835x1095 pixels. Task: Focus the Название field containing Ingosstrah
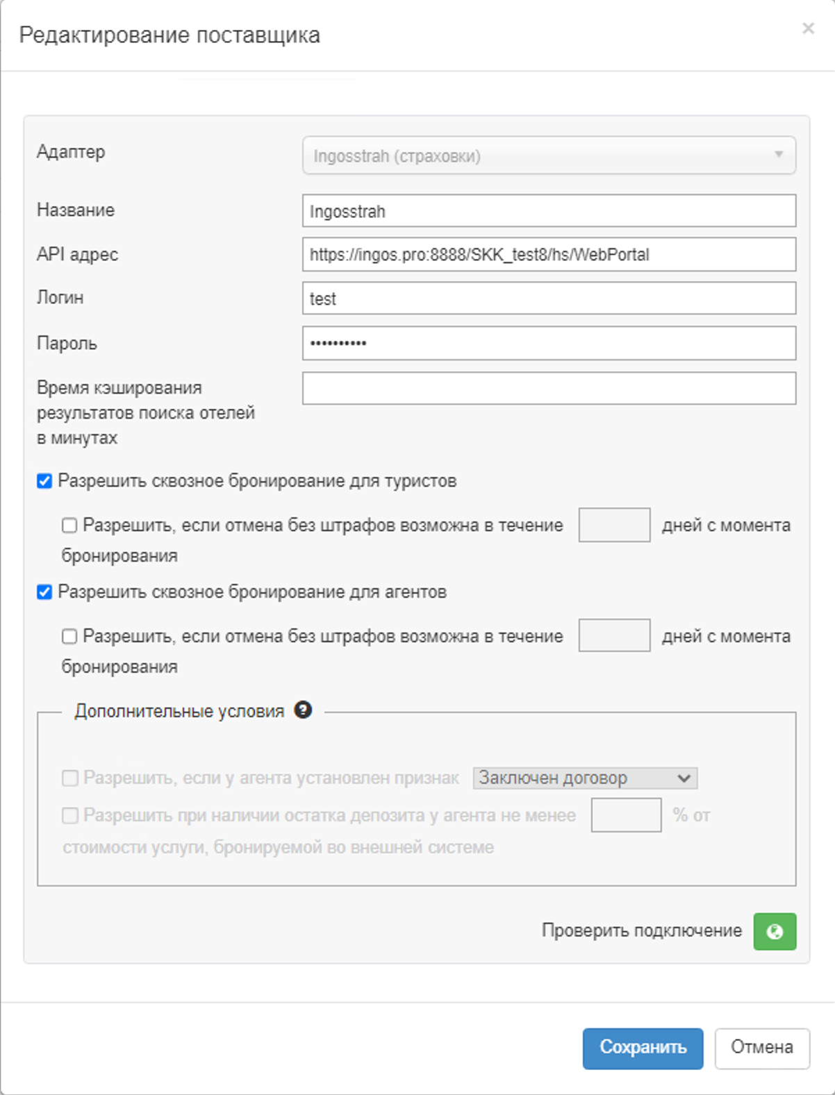coord(549,211)
